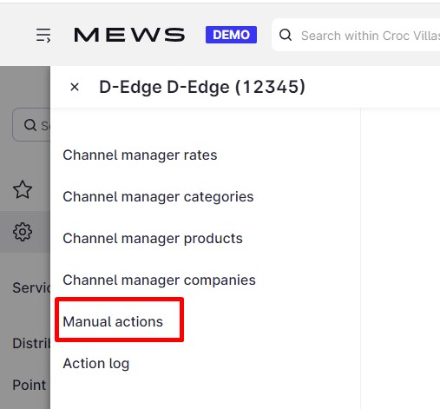This screenshot has height=409, width=440.
Task: Open Channel manager rates
Action: click(x=140, y=155)
